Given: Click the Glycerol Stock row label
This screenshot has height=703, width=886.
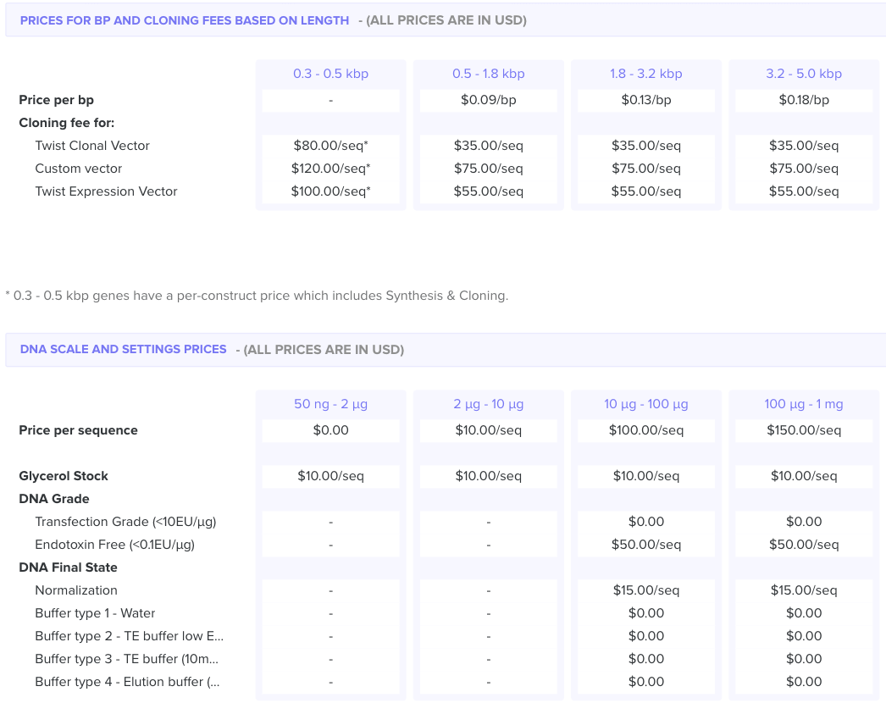Looking at the screenshot, I should click(64, 476).
